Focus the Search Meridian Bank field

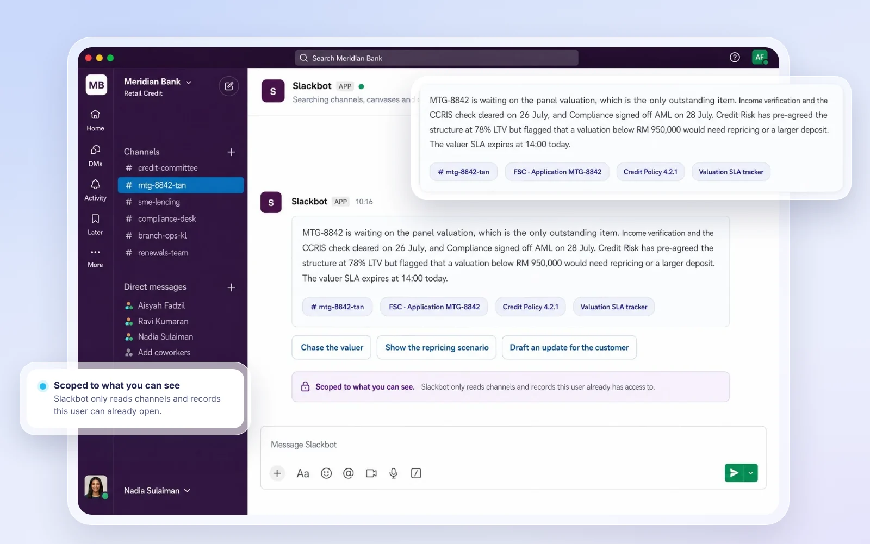pyautogui.click(x=437, y=58)
